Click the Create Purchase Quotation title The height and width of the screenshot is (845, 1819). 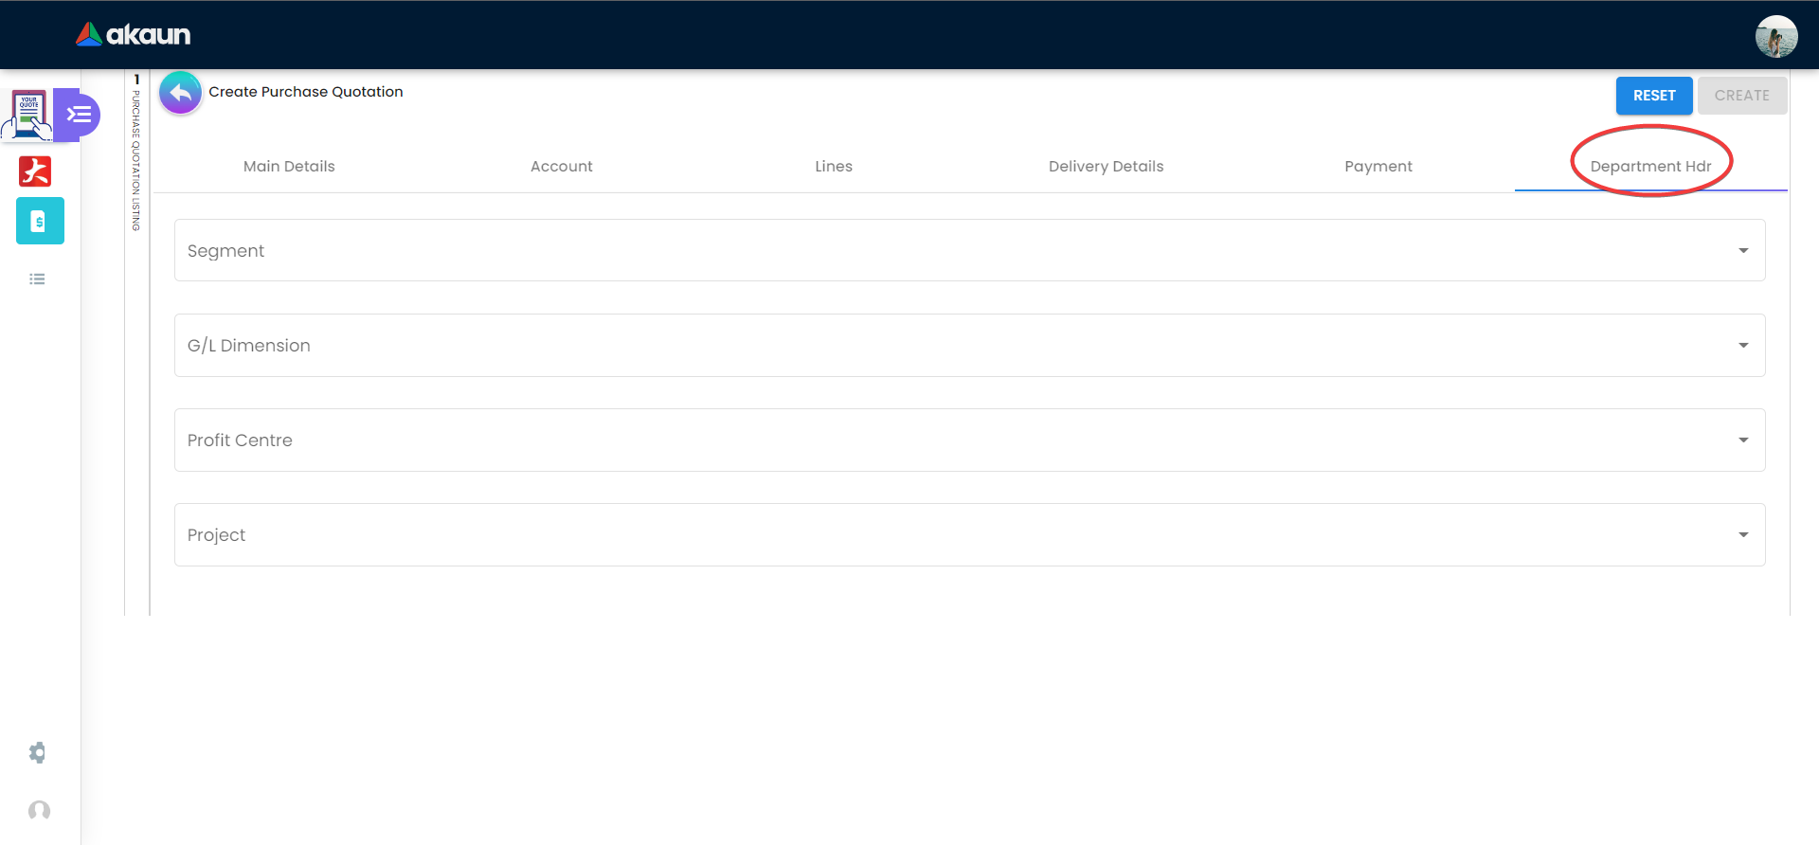pyautogui.click(x=306, y=92)
